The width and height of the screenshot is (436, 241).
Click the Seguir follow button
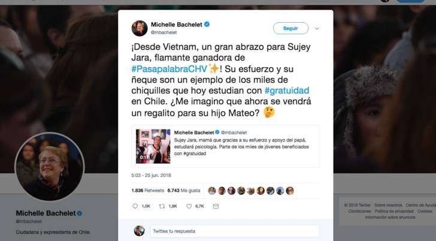(290, 28)
